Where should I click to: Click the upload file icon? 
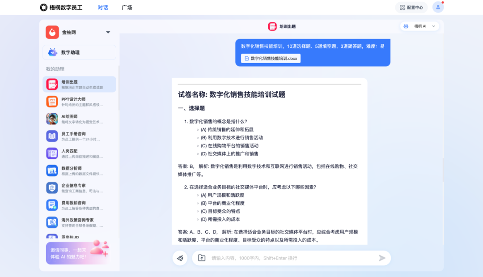pos(202,258)
